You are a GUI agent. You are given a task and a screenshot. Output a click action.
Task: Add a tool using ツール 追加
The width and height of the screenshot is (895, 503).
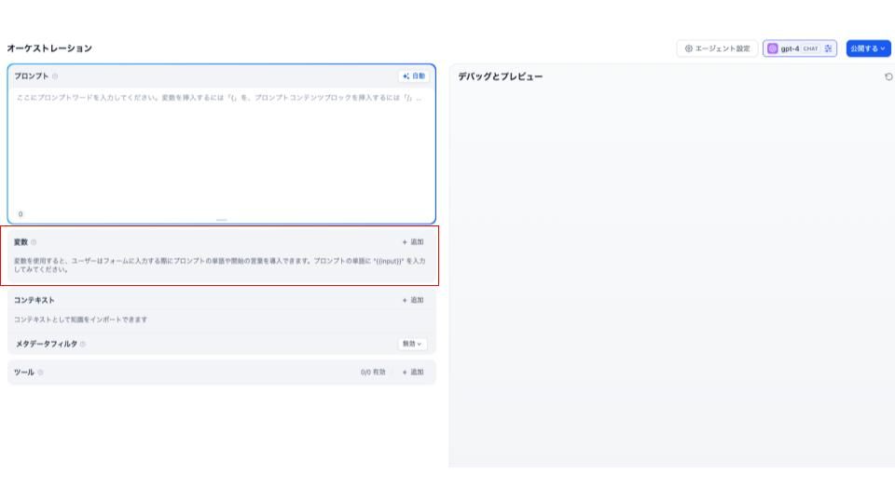click(413, 373)
